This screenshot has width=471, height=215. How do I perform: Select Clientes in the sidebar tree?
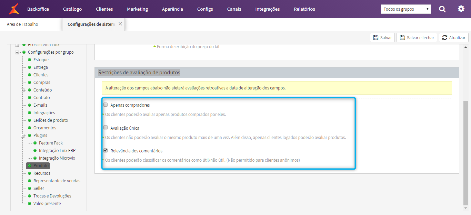pos(41,75)
